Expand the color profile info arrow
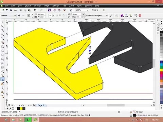This screenshot has width=163, height=122. (x=90, y=115)
